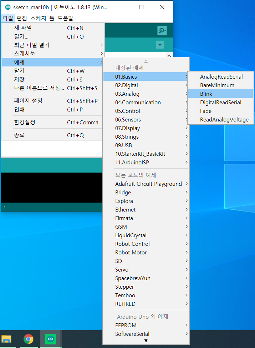Open File Explorer from the taskbar
255x348 pixels.
(x=6, y=339)
